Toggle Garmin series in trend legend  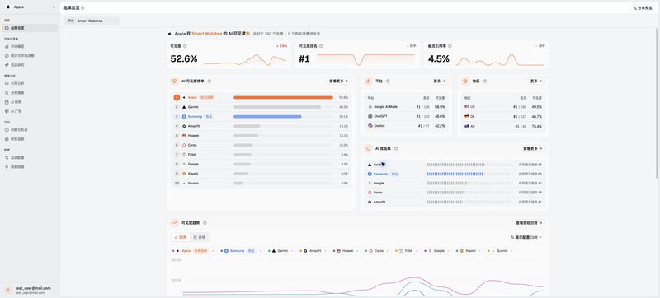coord(280,251)
